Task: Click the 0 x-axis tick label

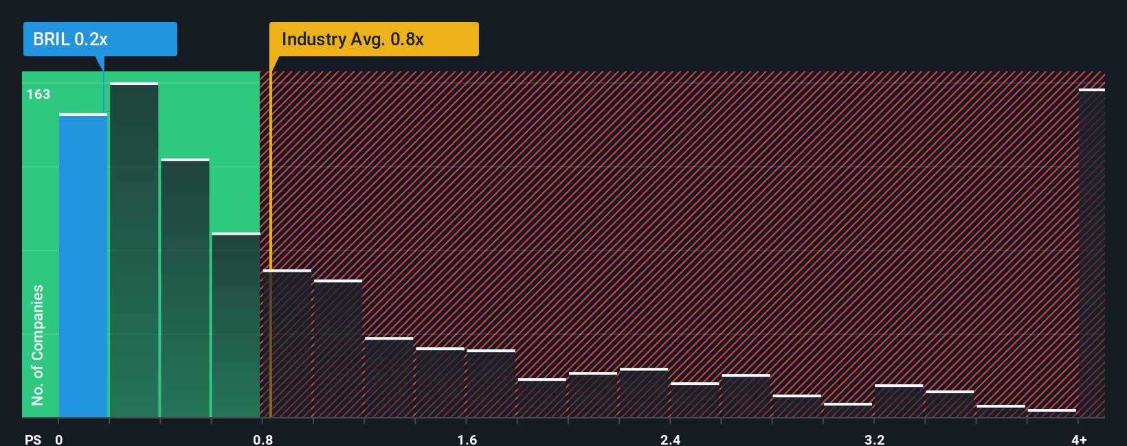Action: point(59,440)
